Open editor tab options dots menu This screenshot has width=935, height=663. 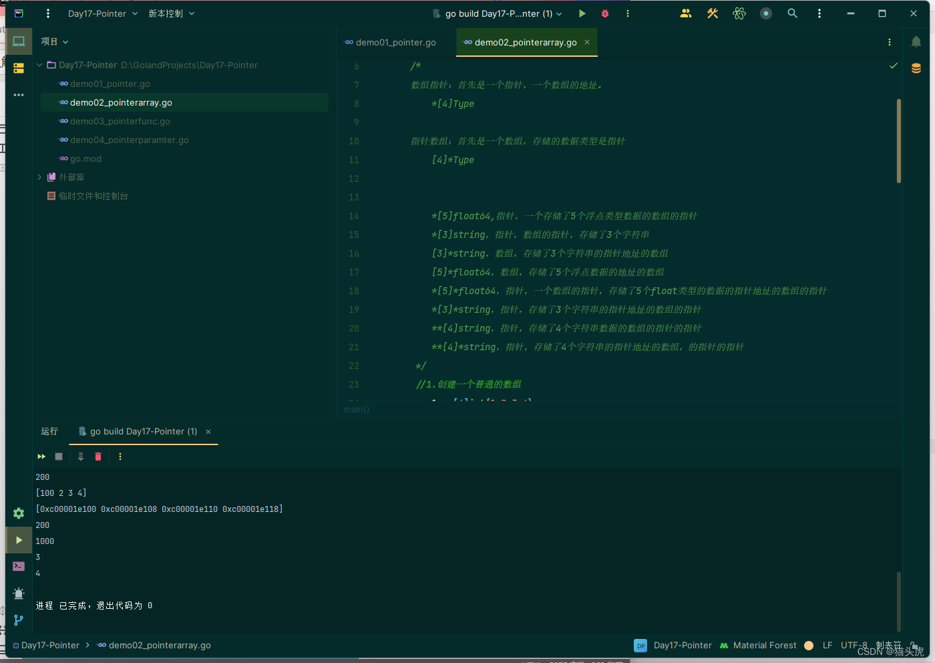point(890,42)
